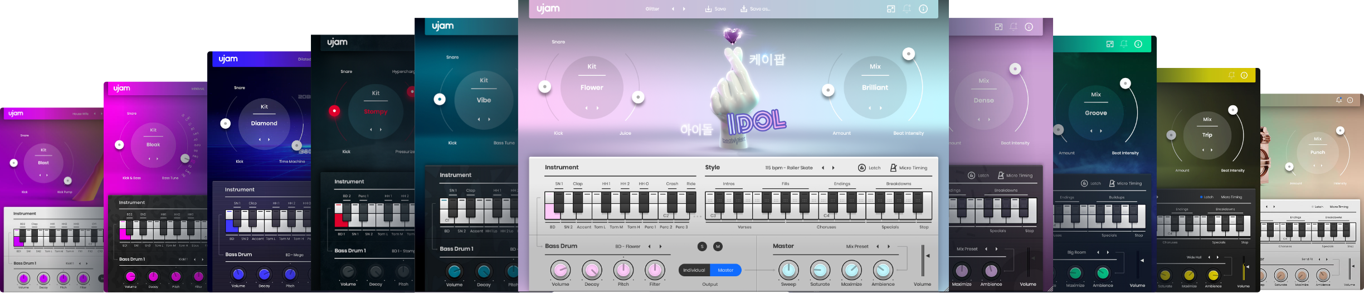The height and width of the screenshot is (293, 1364).
Task: Toggle Micro Timing in the IDOL window
Action: pos(908,168)
